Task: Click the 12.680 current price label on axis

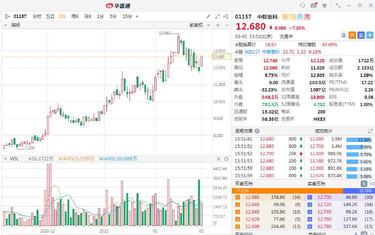Action: click(x=221, y=56)
